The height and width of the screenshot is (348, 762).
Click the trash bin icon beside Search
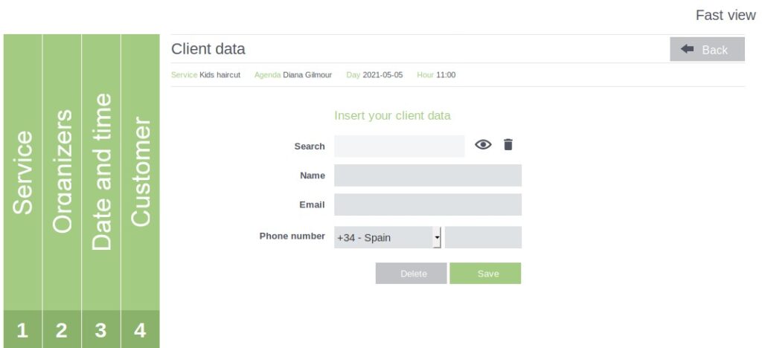point(508,145)
